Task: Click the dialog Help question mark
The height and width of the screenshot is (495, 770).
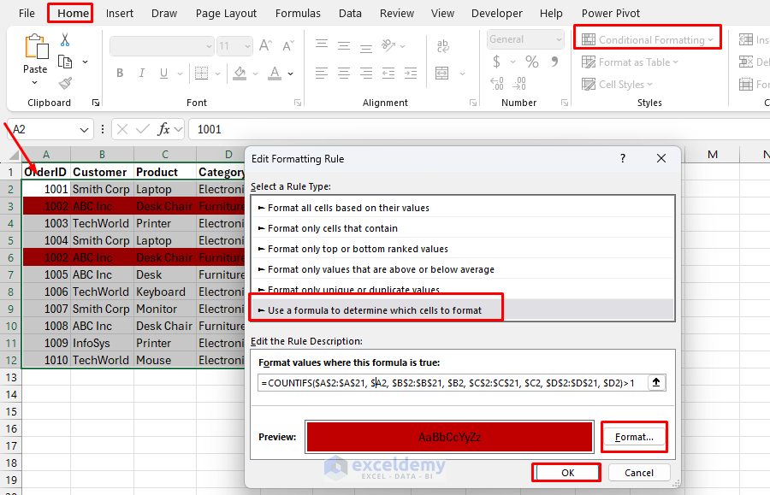Action: pos(623,158)
